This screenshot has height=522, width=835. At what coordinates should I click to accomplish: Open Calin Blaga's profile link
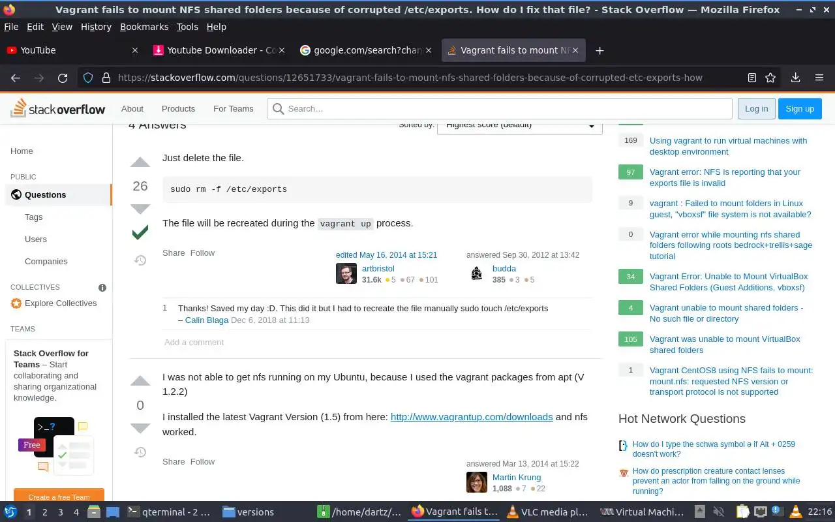(x=207, y=320)
